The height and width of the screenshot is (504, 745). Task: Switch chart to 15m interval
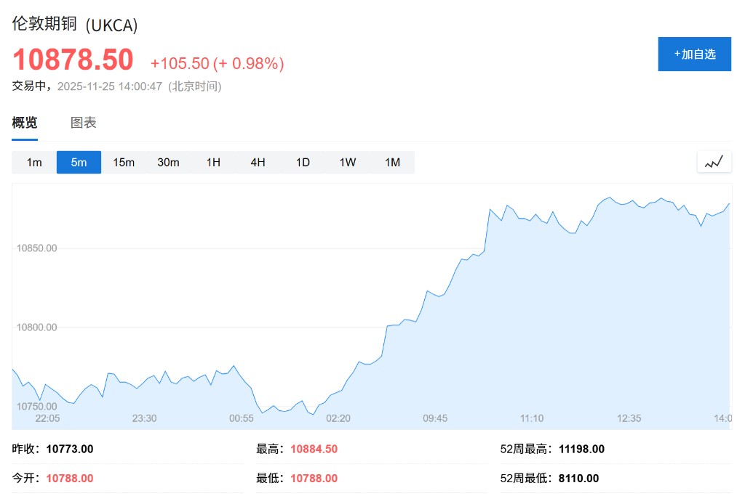point(124,162)
